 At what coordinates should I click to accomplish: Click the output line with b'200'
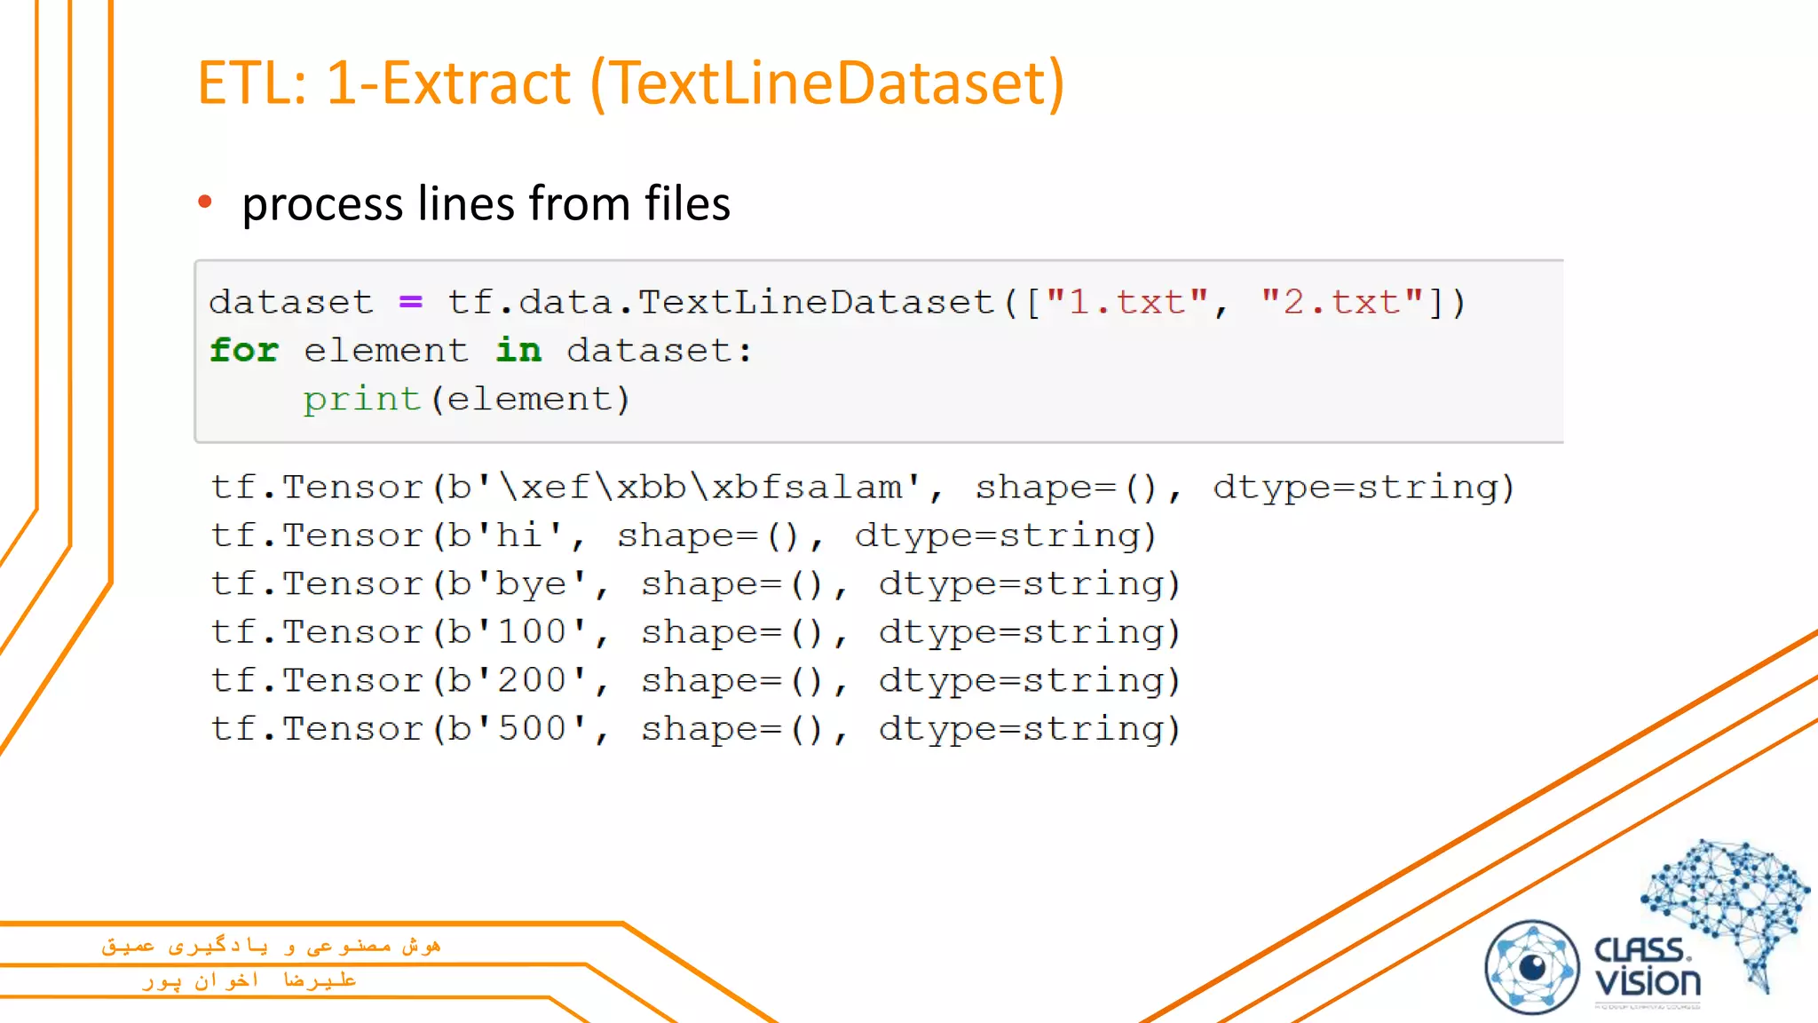point(695,680)
